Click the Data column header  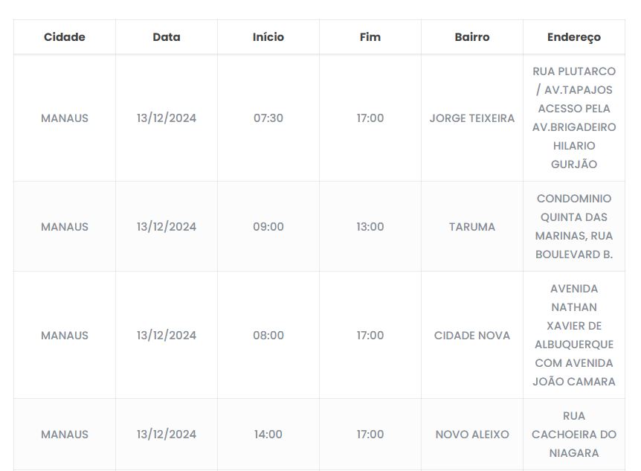pos(167,37)
